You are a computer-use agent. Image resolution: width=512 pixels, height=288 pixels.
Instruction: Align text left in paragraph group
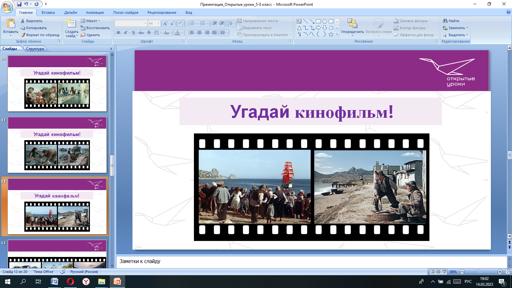pos(192,33)
